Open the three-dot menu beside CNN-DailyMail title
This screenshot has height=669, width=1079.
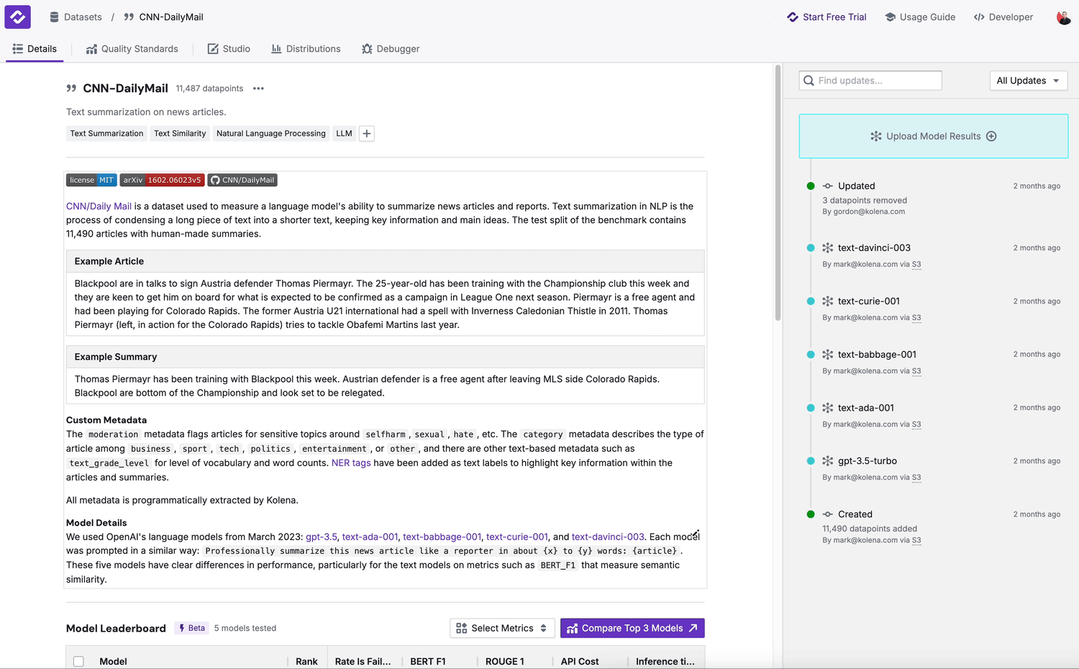[258, 88]
